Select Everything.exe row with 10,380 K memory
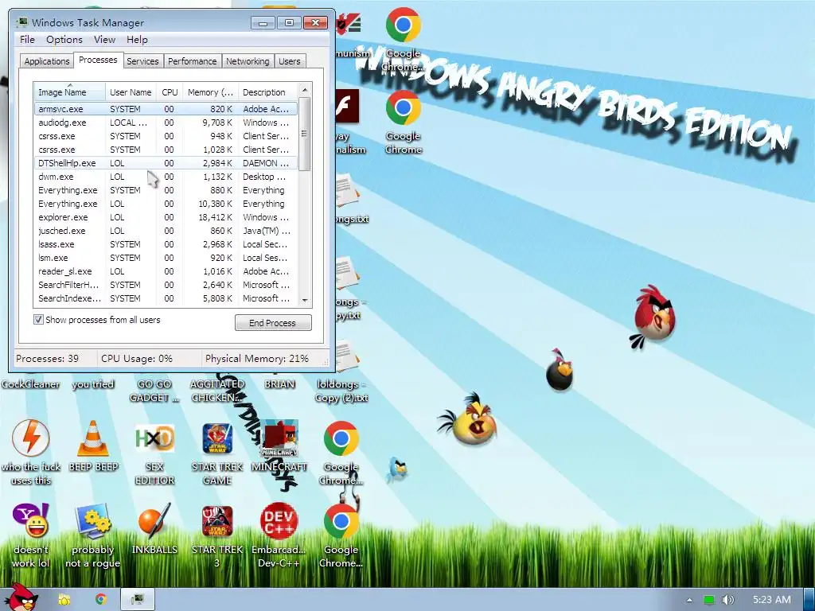Screen dimensions: 815x611 click(166, 204)
